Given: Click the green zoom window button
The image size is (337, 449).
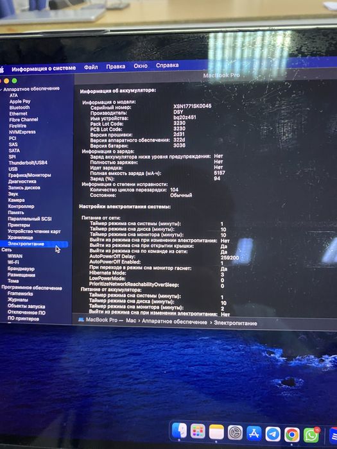Looking at the screenshot, I should click(14, 81).
